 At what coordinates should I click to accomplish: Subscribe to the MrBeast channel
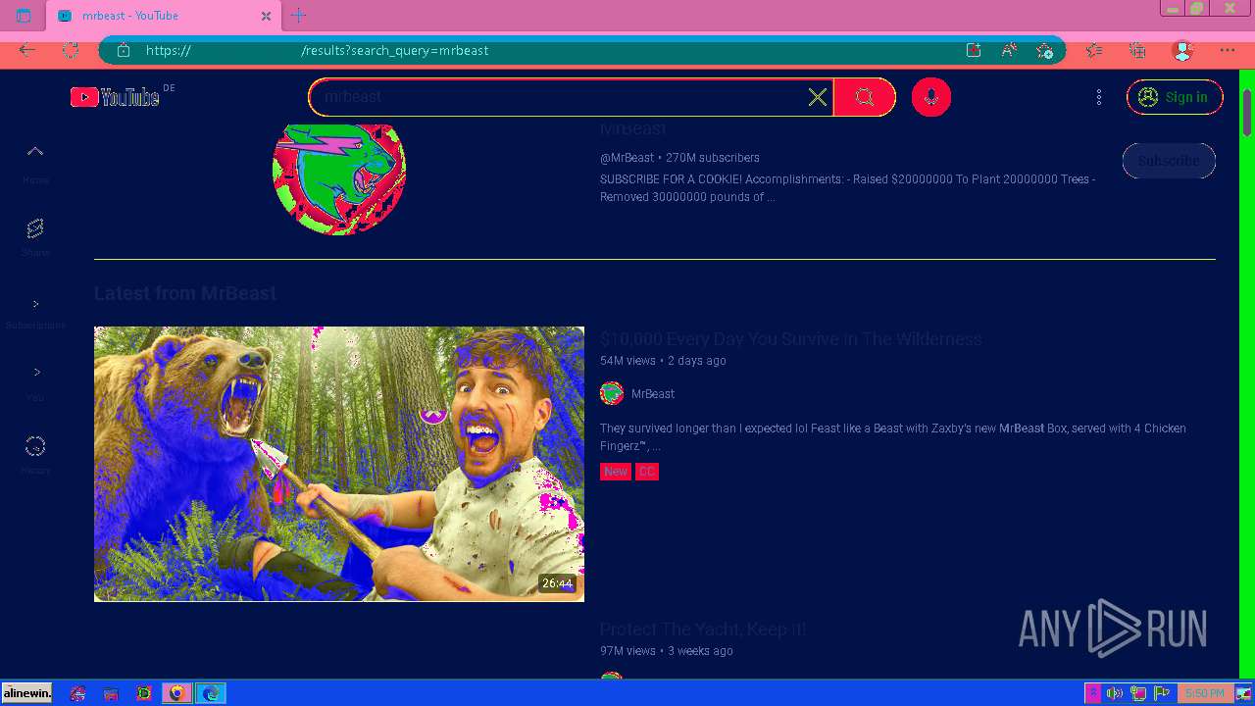click(x=1169, y=161)
